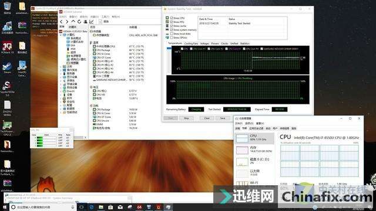Switch to the Statistics tab

(x=244, y=43)
